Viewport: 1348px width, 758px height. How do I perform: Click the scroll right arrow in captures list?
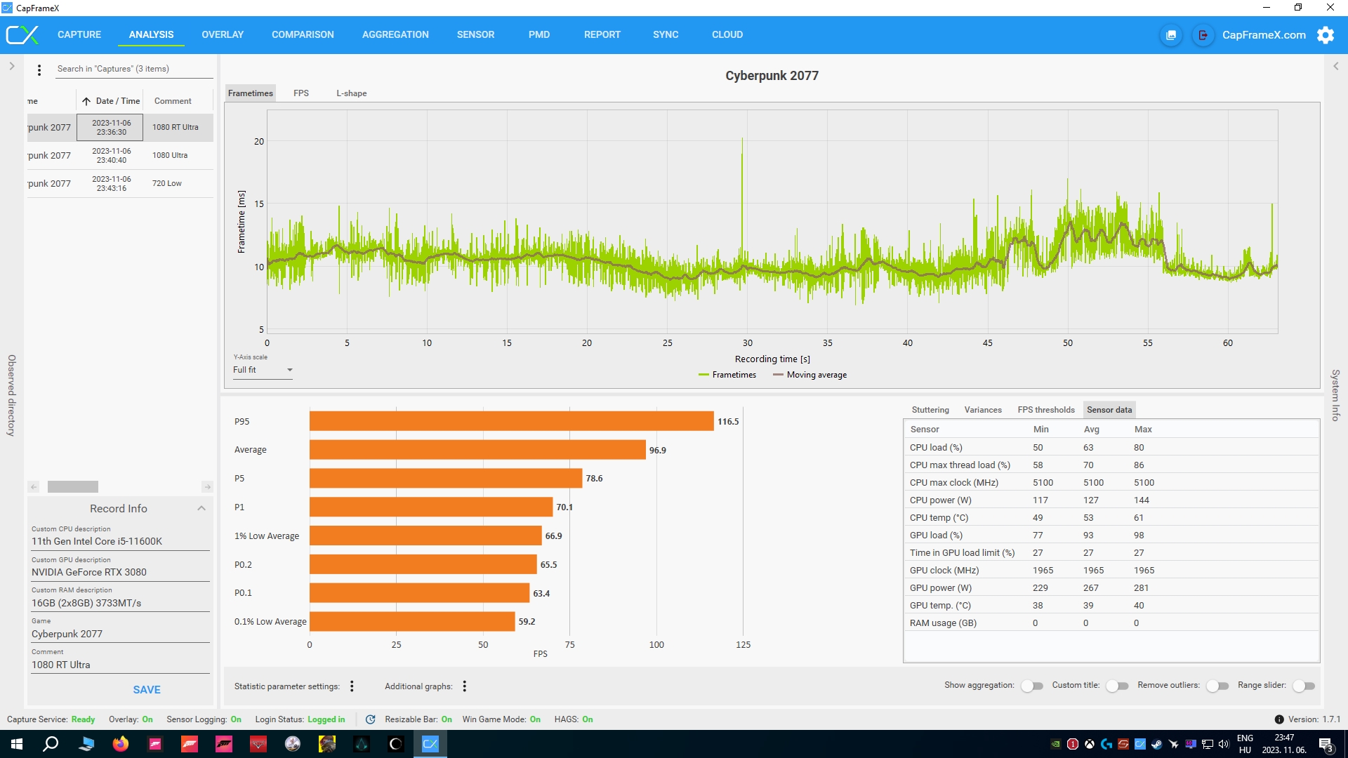tap(207, 486)
